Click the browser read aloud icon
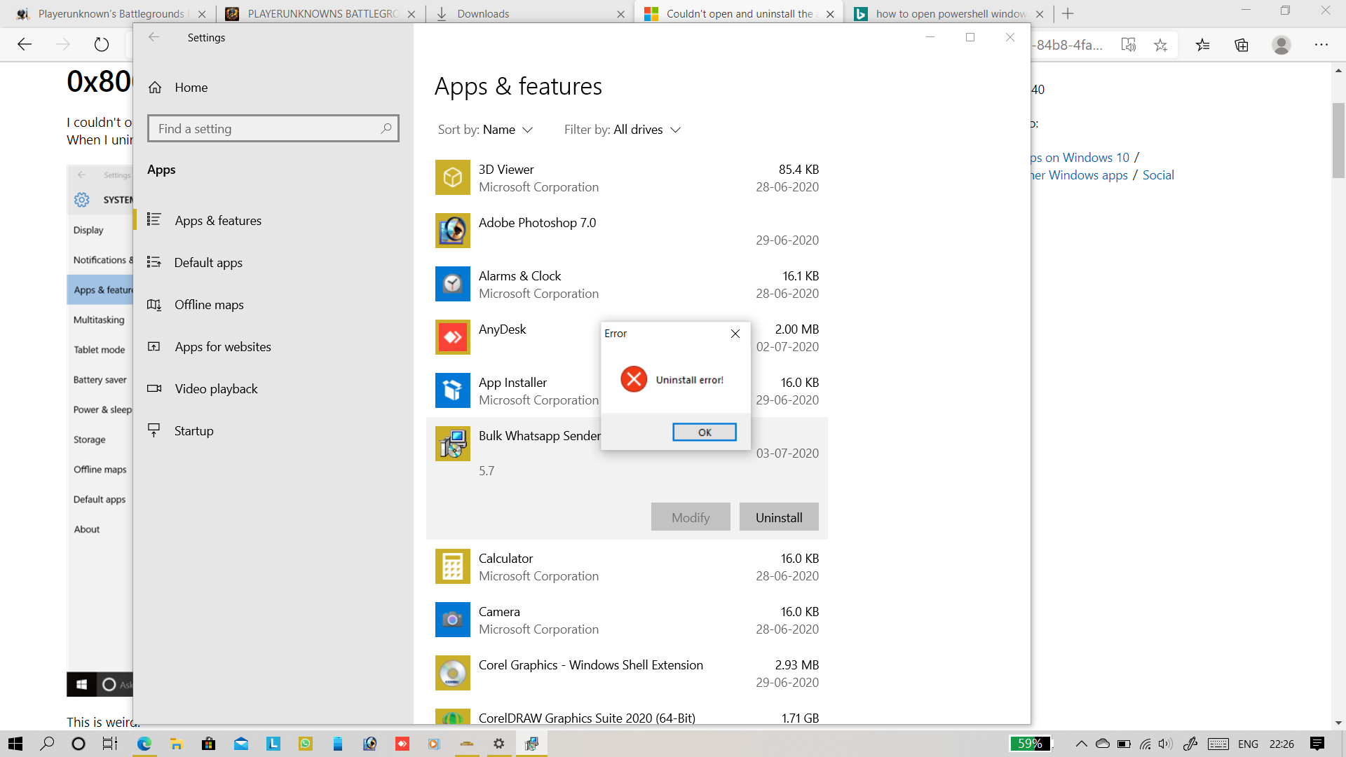The image size is (1346, 757). point(1128,45)
